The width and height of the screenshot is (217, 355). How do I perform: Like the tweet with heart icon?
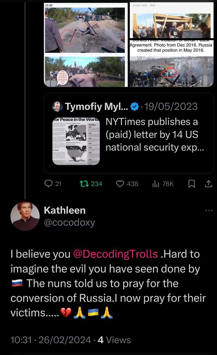pos(120,184)
